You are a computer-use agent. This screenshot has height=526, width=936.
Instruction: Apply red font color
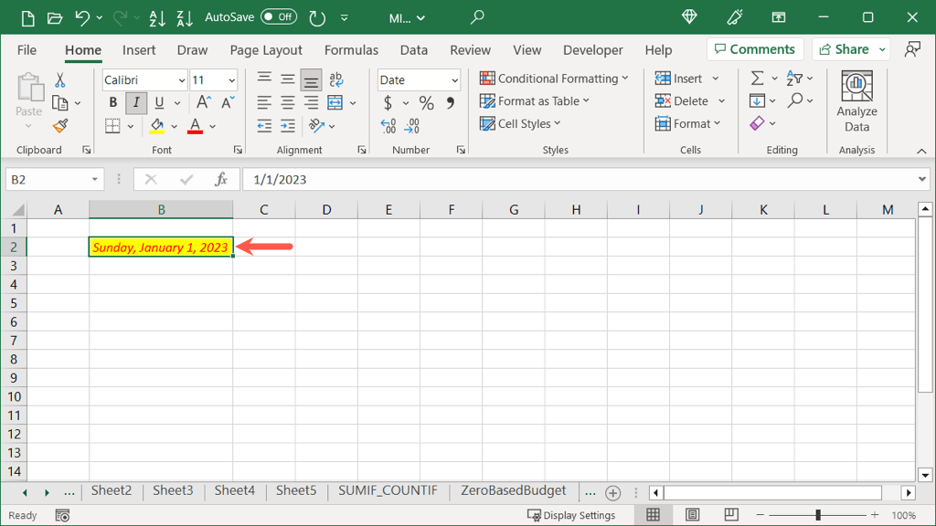pos(196,126)
